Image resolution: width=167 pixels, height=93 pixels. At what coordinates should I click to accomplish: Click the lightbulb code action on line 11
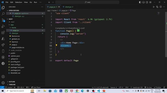(56, 45)
